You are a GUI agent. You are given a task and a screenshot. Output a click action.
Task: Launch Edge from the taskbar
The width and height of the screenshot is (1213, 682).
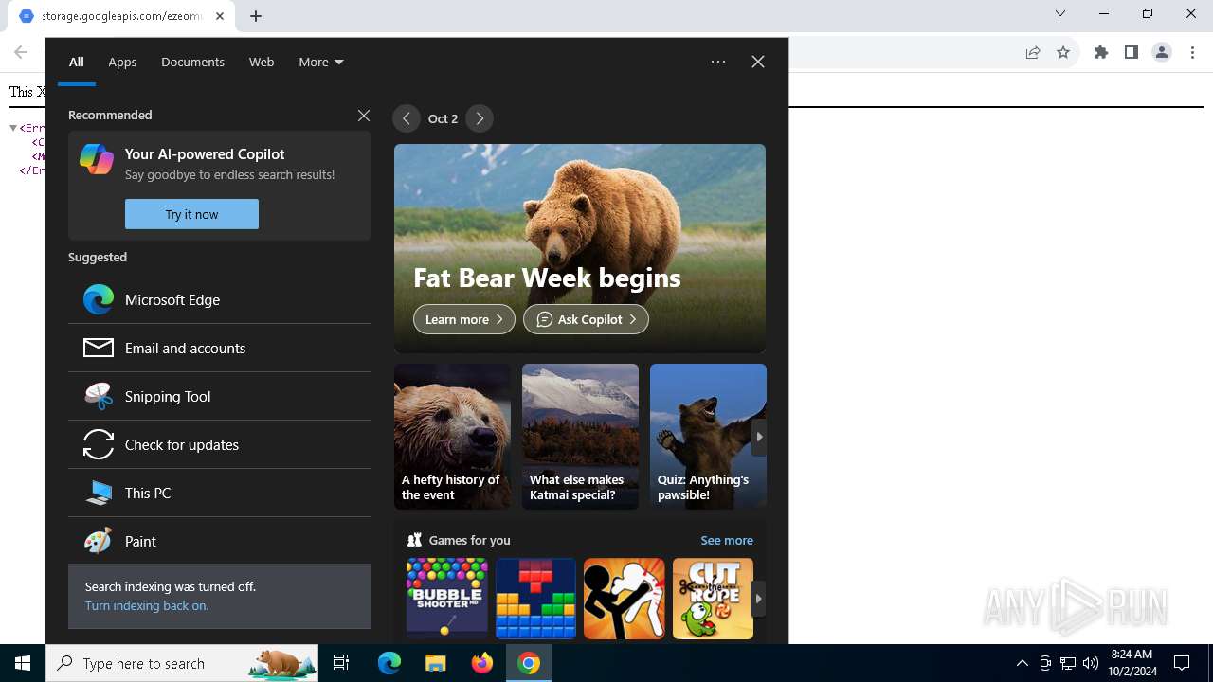point(389,663)
